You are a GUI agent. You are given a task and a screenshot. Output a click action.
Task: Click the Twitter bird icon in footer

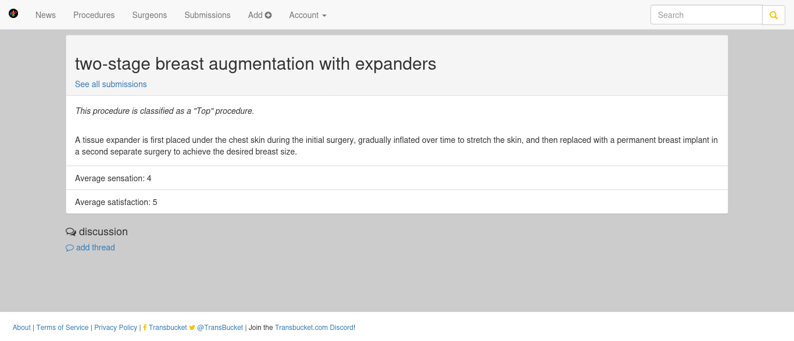[x=192, y=328]
